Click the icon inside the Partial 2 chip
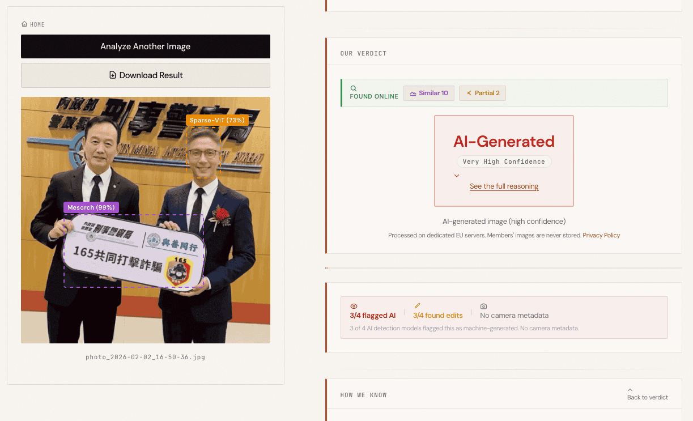 469,93
